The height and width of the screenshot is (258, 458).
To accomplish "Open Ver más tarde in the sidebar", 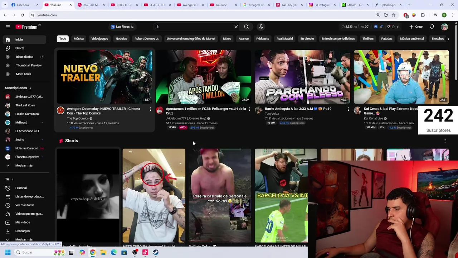I will point(24,205).
